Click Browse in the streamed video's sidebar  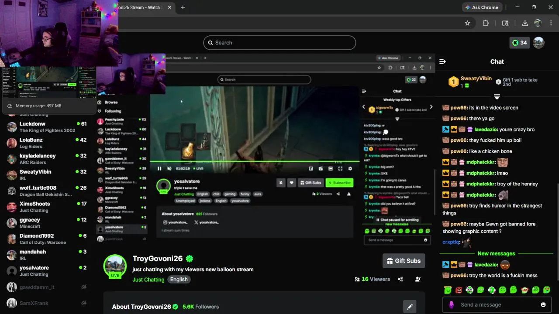107,102
